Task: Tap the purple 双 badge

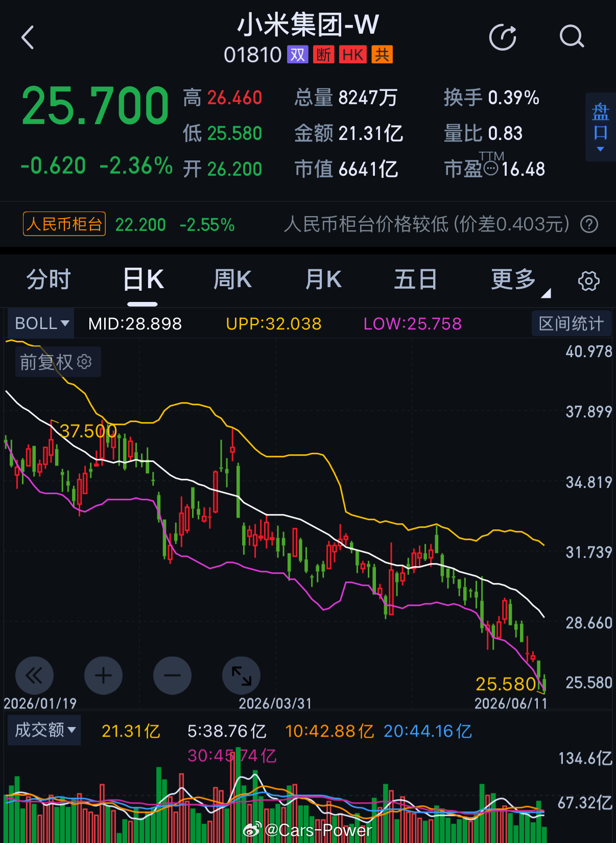Action: coord(298,55)
